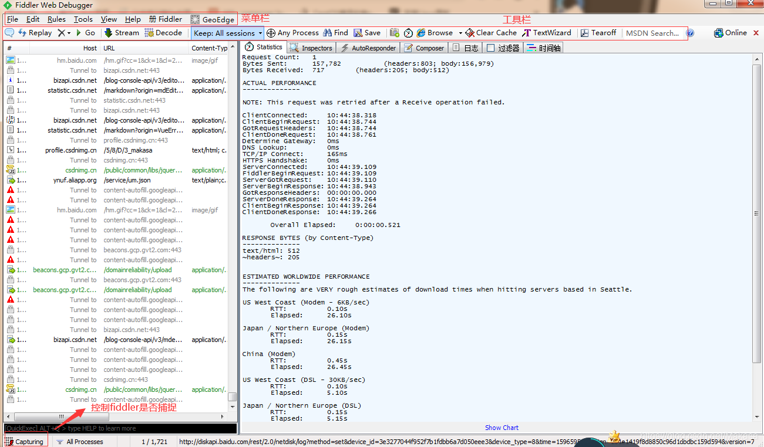The width and height of the screenshot is (764, 447).
Task: Switch to the Statistics tab
Action: 264,48
